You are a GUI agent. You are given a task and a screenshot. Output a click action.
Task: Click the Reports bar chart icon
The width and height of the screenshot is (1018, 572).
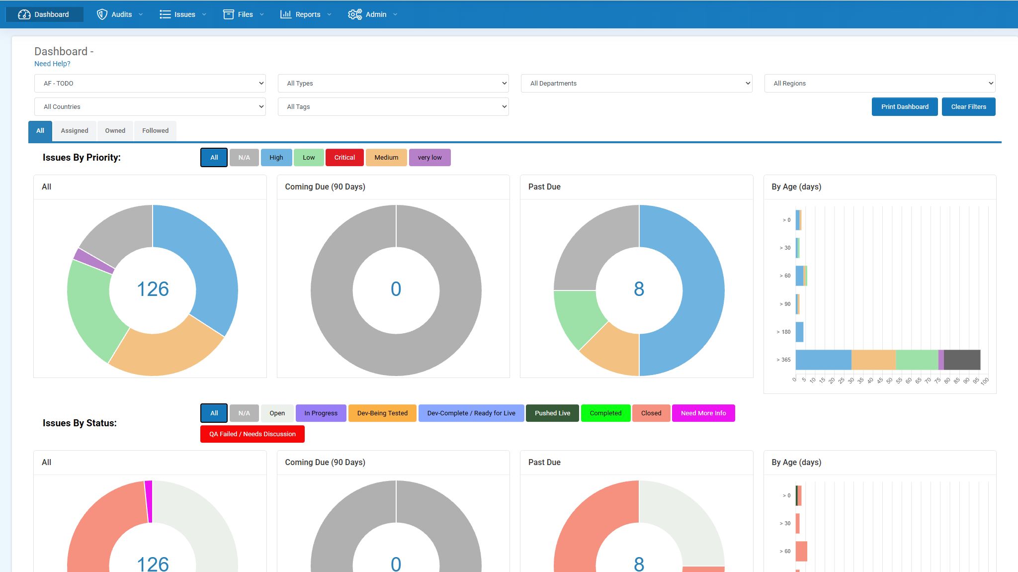[286, 14]
